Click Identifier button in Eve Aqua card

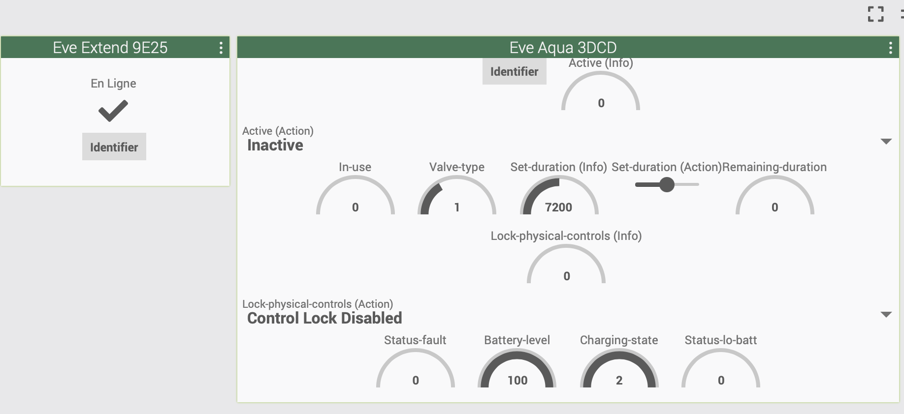[x=515, y=72]
